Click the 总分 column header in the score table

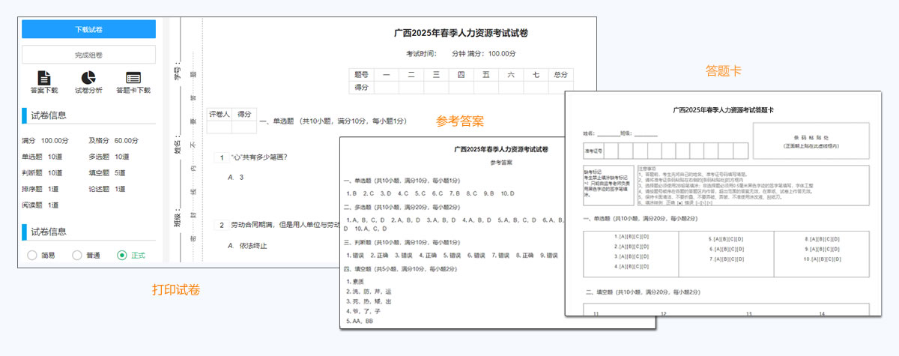coord(561,75)
